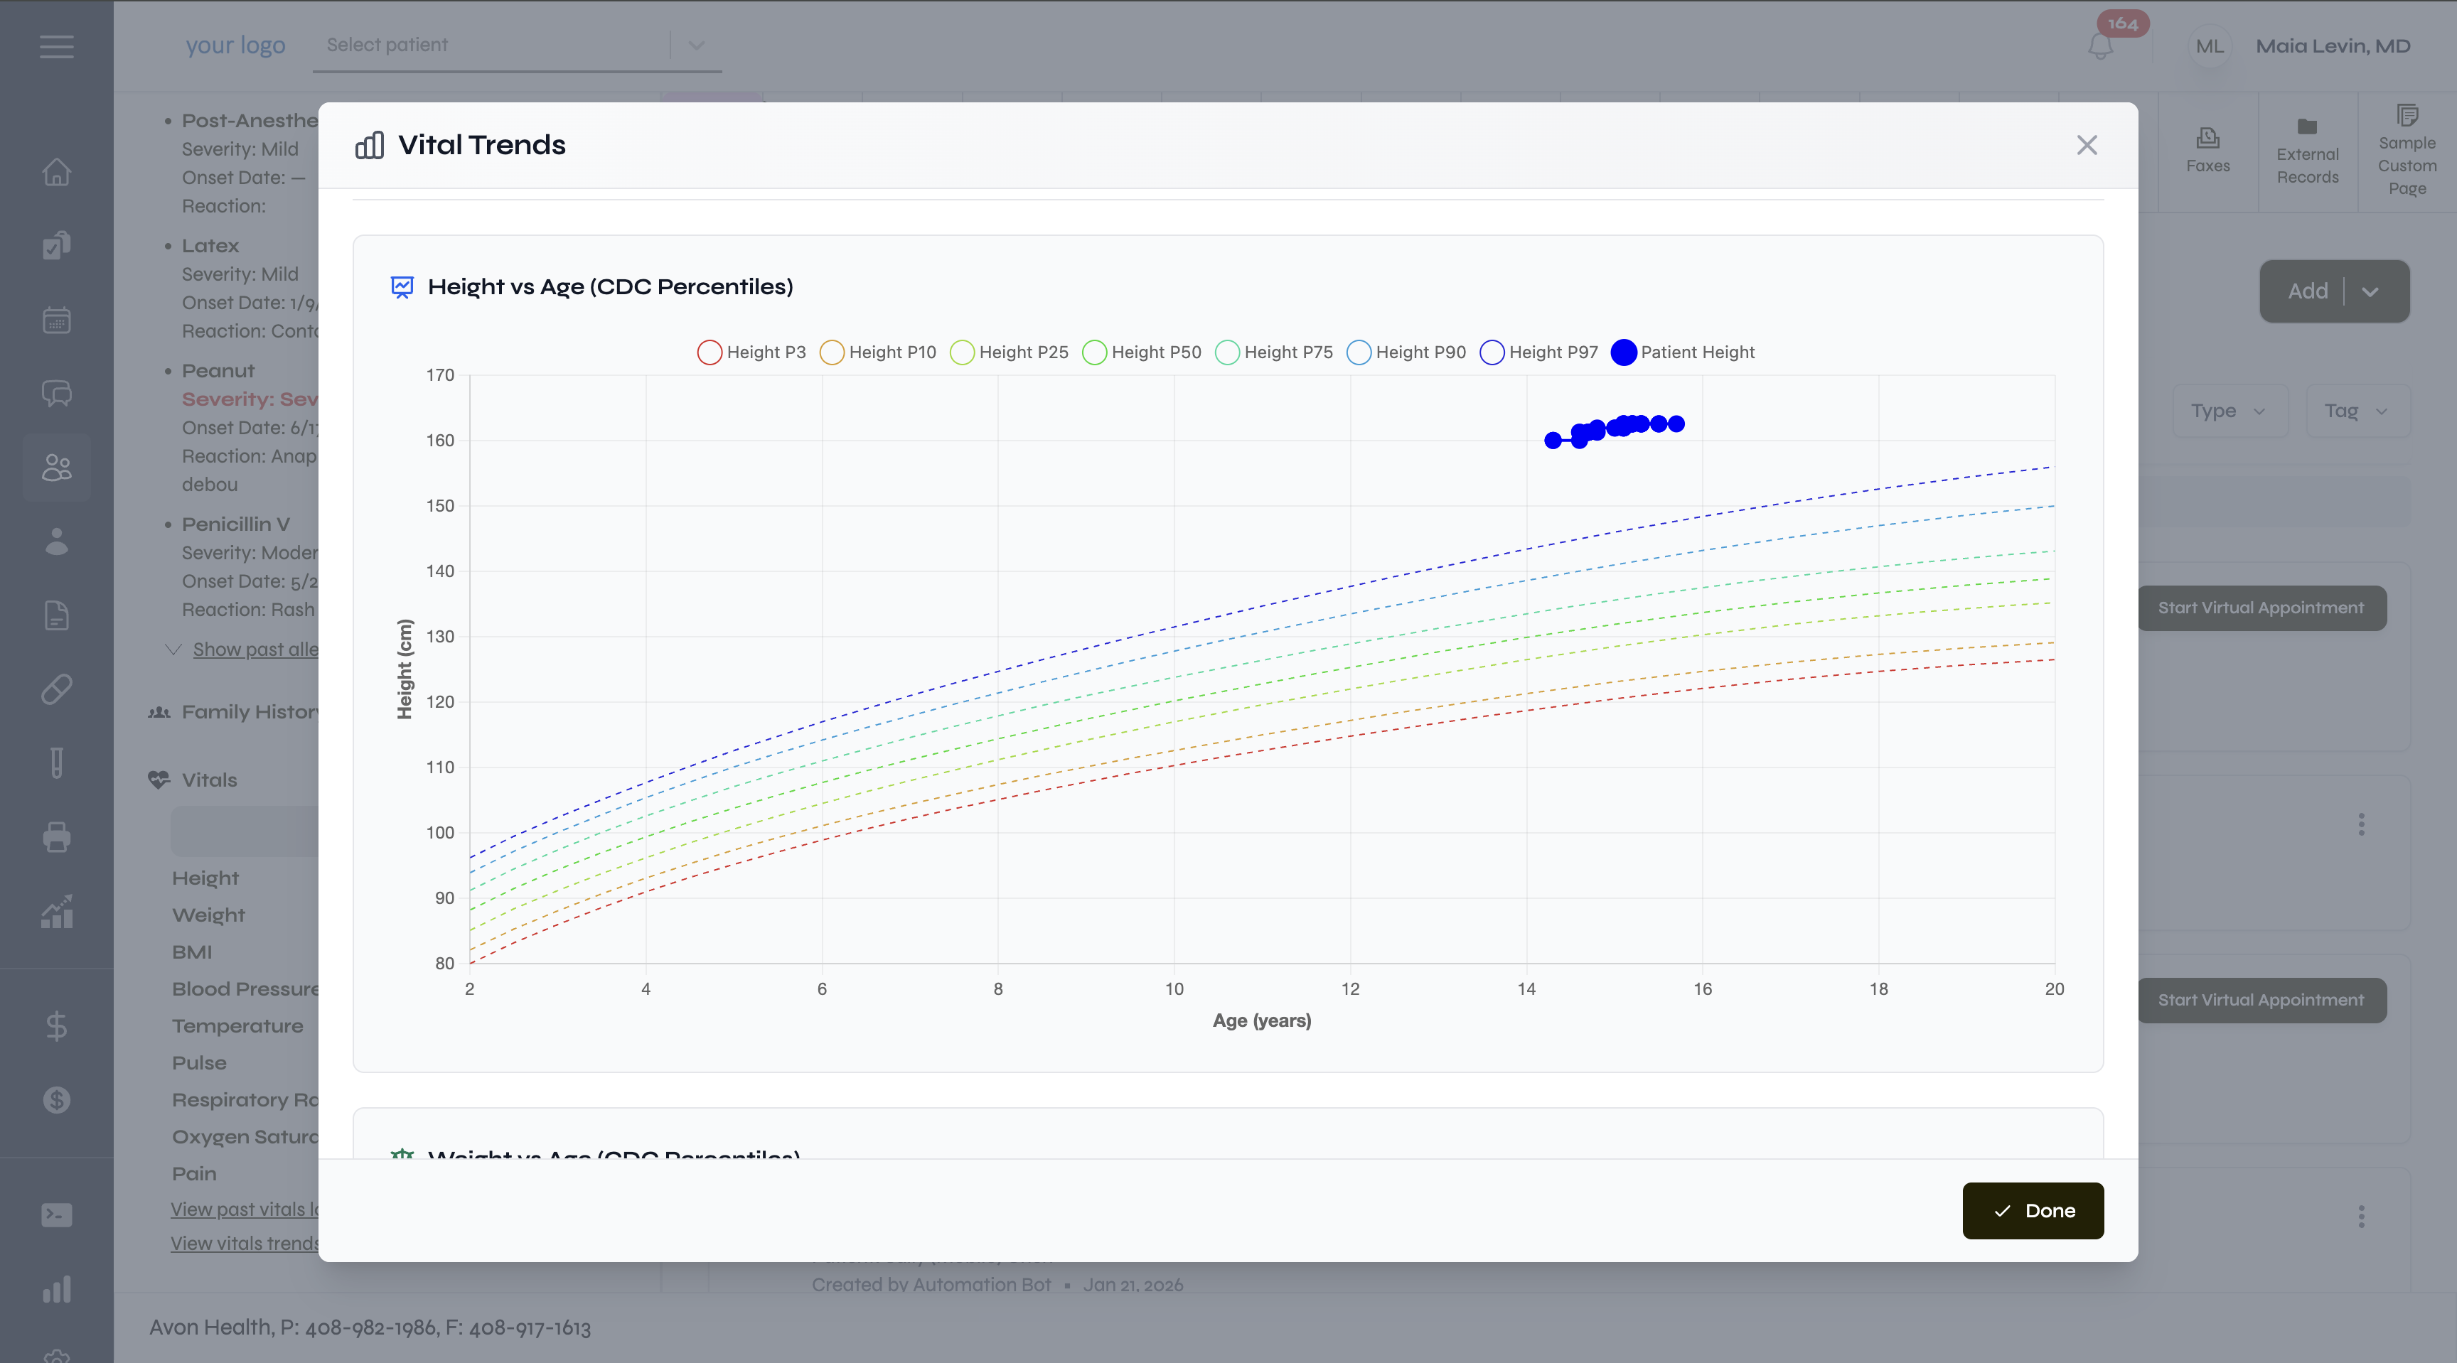Toggle Patient Height legend series
The height and width of the screenshot is (1363, 2457).
tap(1683, 352)
